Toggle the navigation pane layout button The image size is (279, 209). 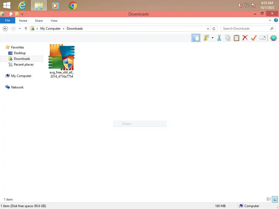(196, 38)
